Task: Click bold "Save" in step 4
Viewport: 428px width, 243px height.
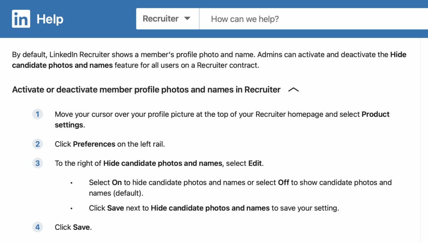Action: 82,227
